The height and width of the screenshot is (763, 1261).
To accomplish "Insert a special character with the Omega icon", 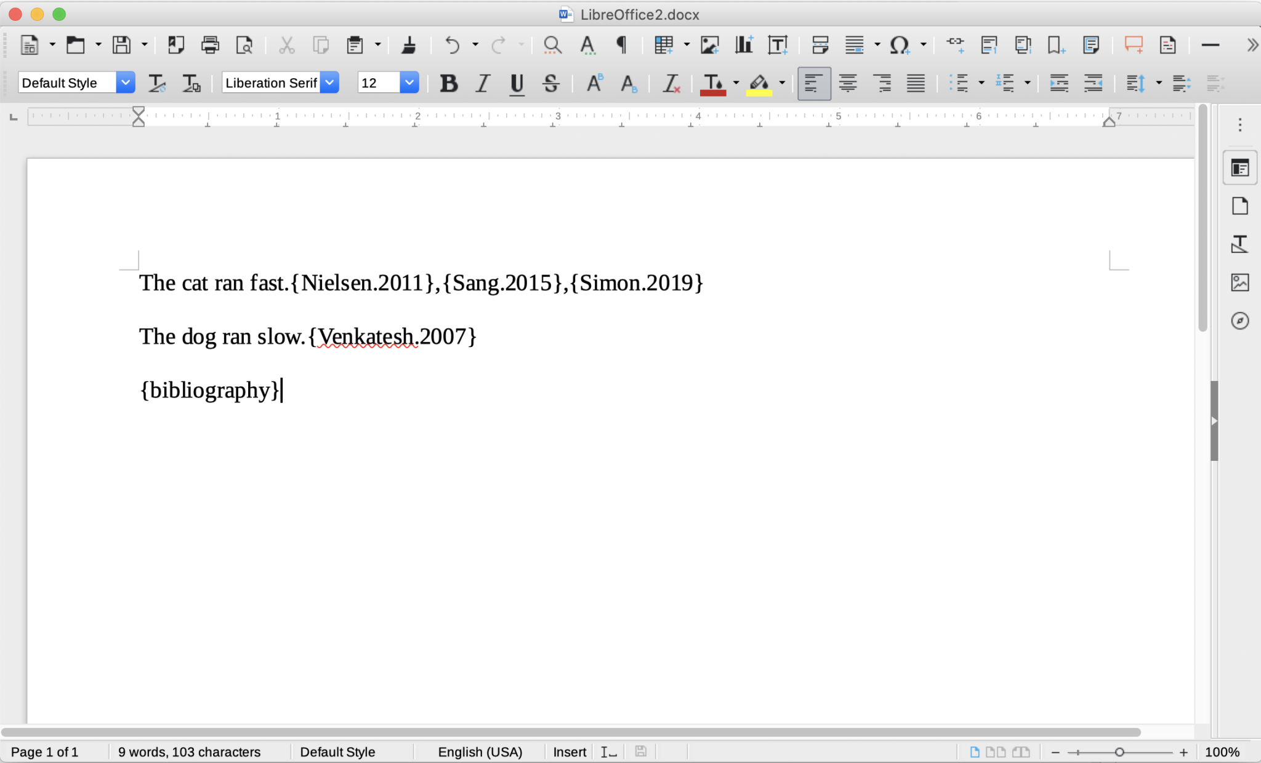I will click(x=900, y=45).
